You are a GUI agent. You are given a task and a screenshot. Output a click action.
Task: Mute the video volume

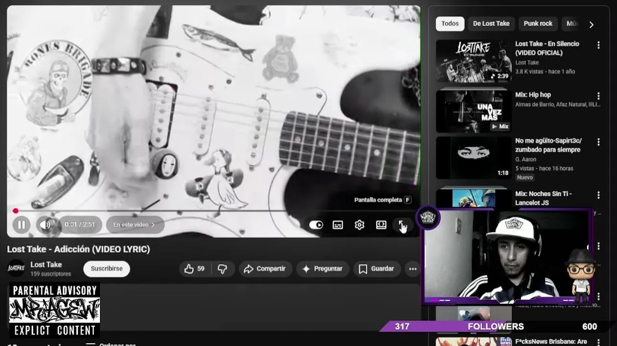pyautogui.click(x=45, y=224)
